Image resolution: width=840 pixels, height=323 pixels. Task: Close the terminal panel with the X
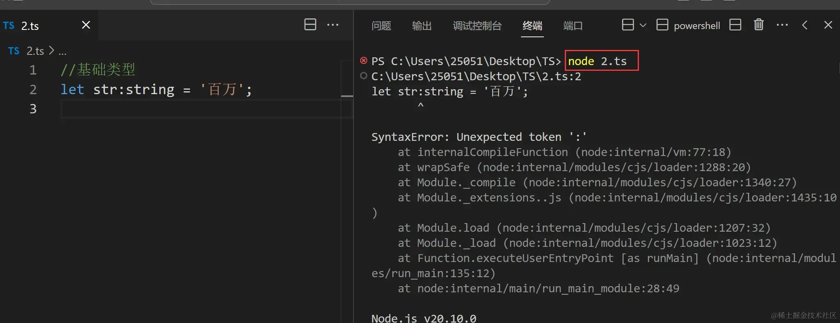click(828, 25)
